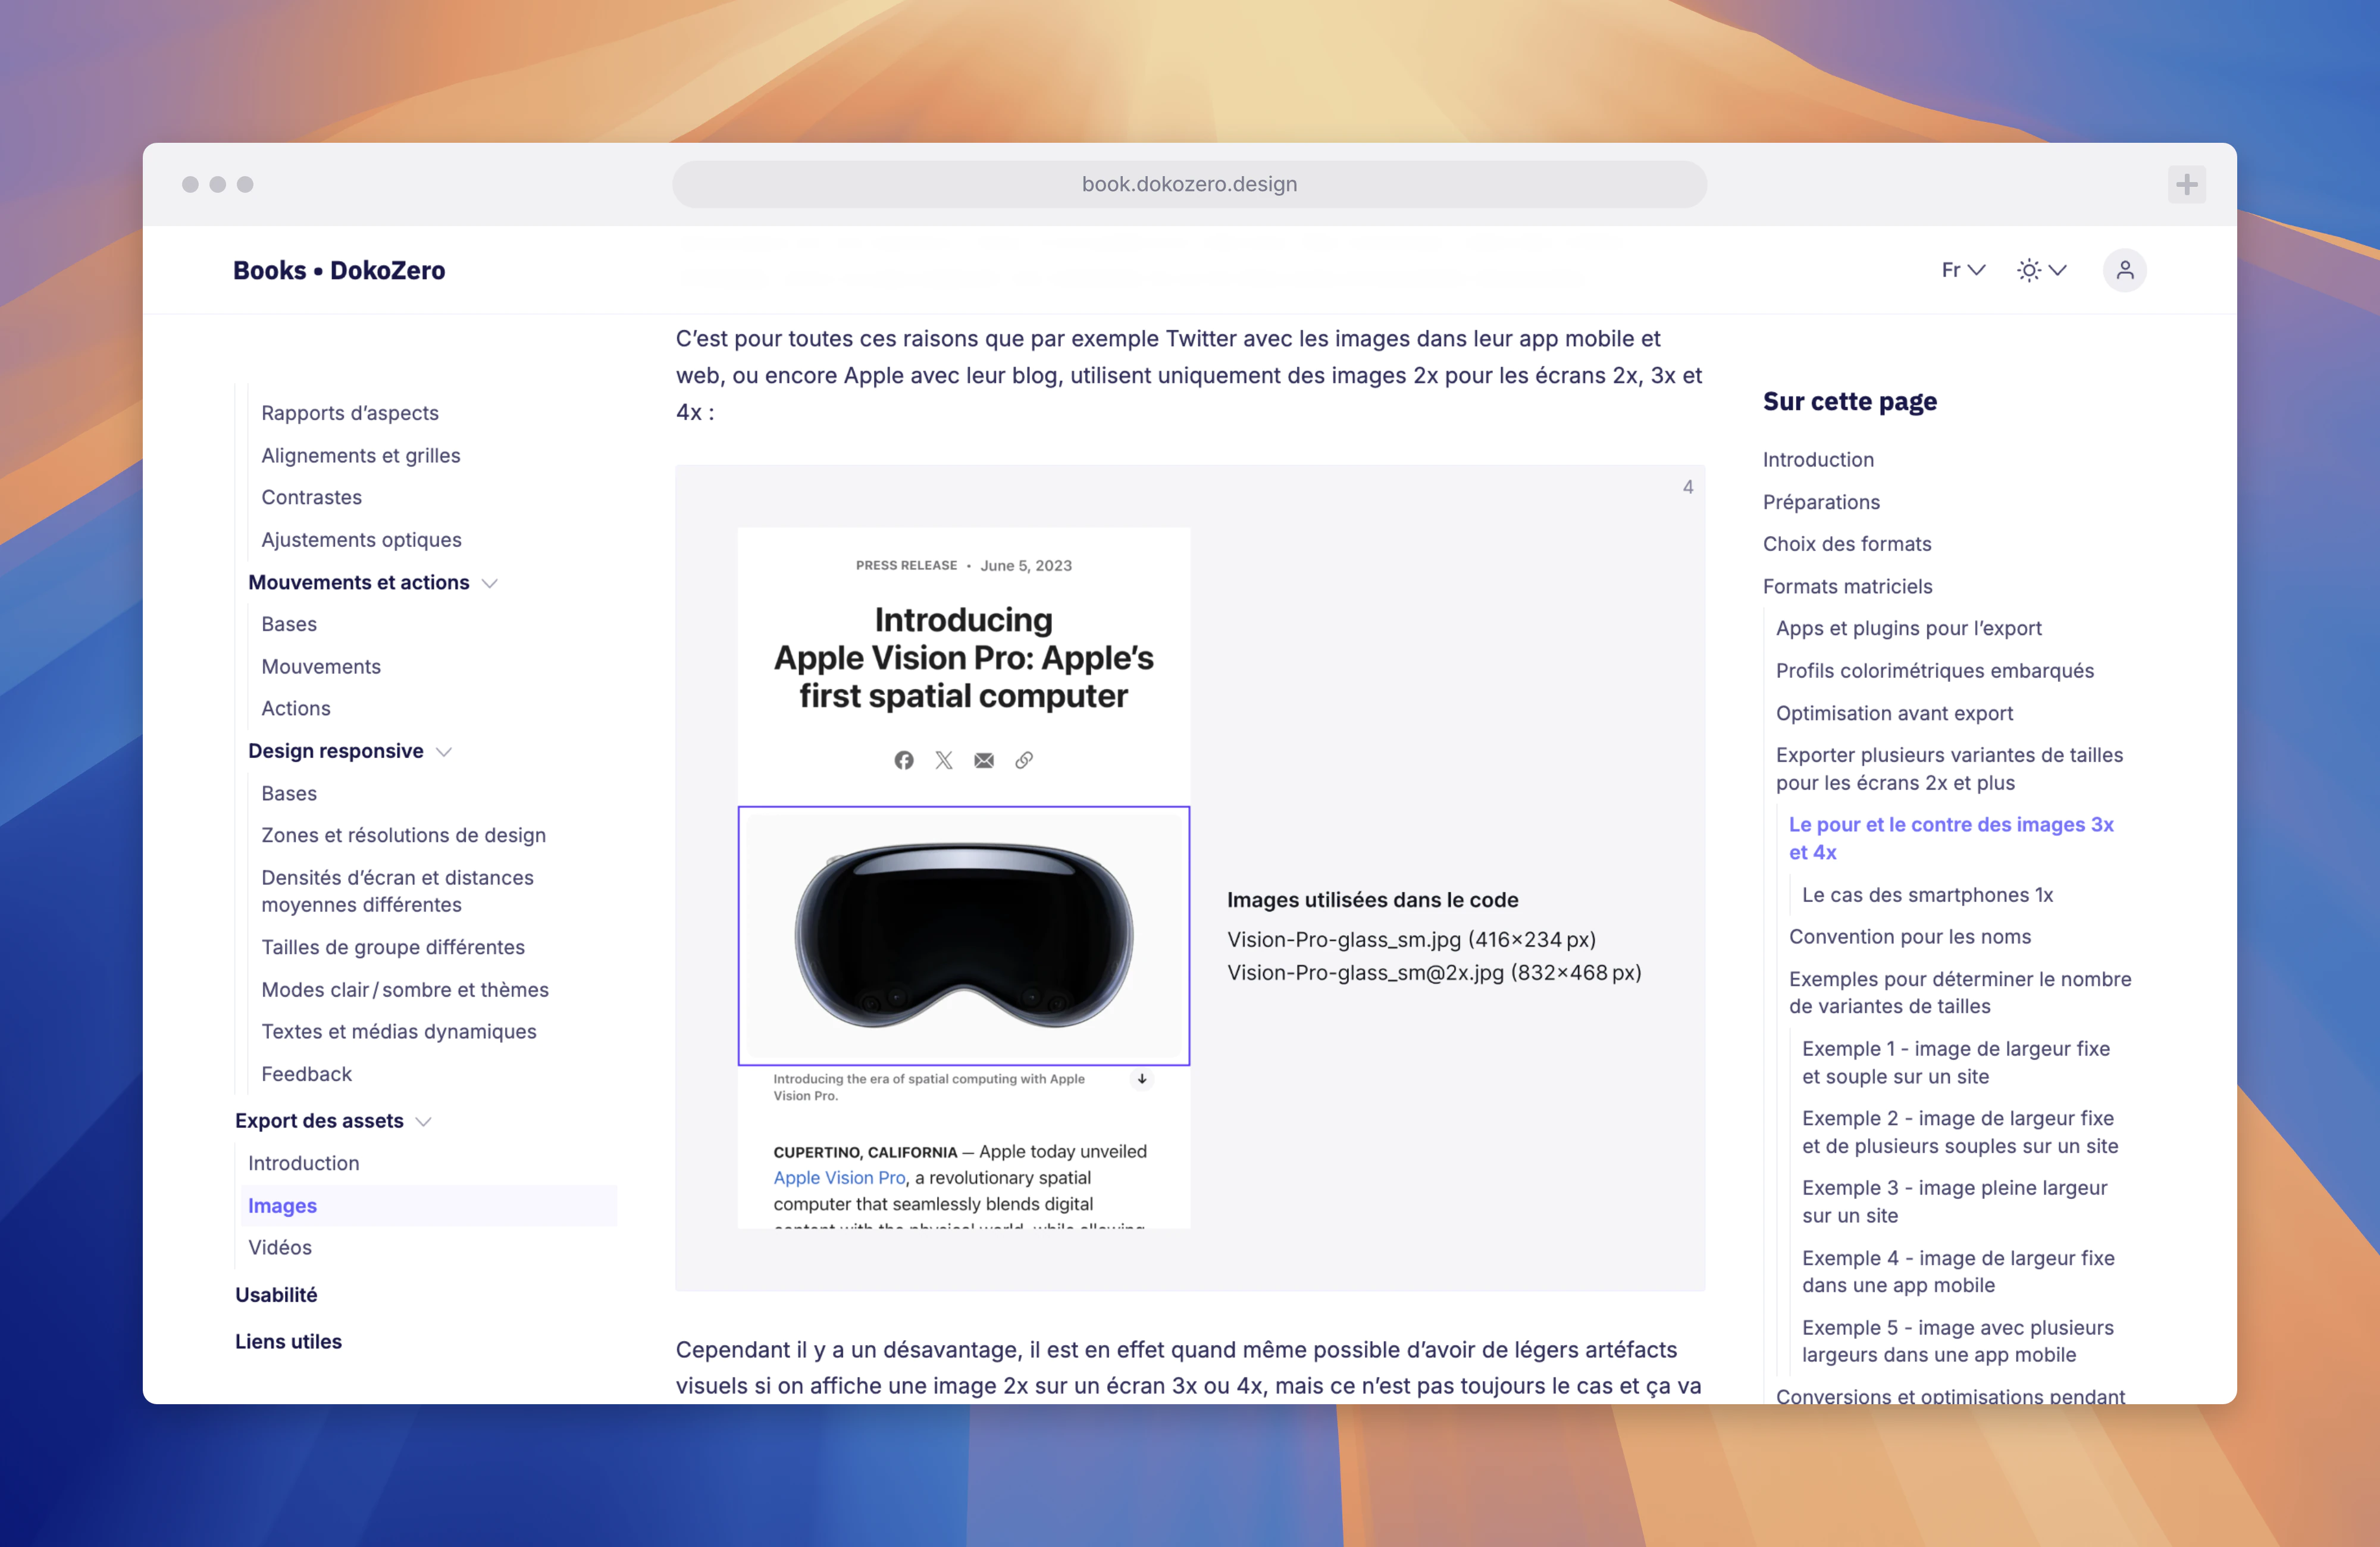The image size is (2380, 1547).
Task: Jump to Exemple 4 - image dans une app mobile
Action: coord(1958,1272)
